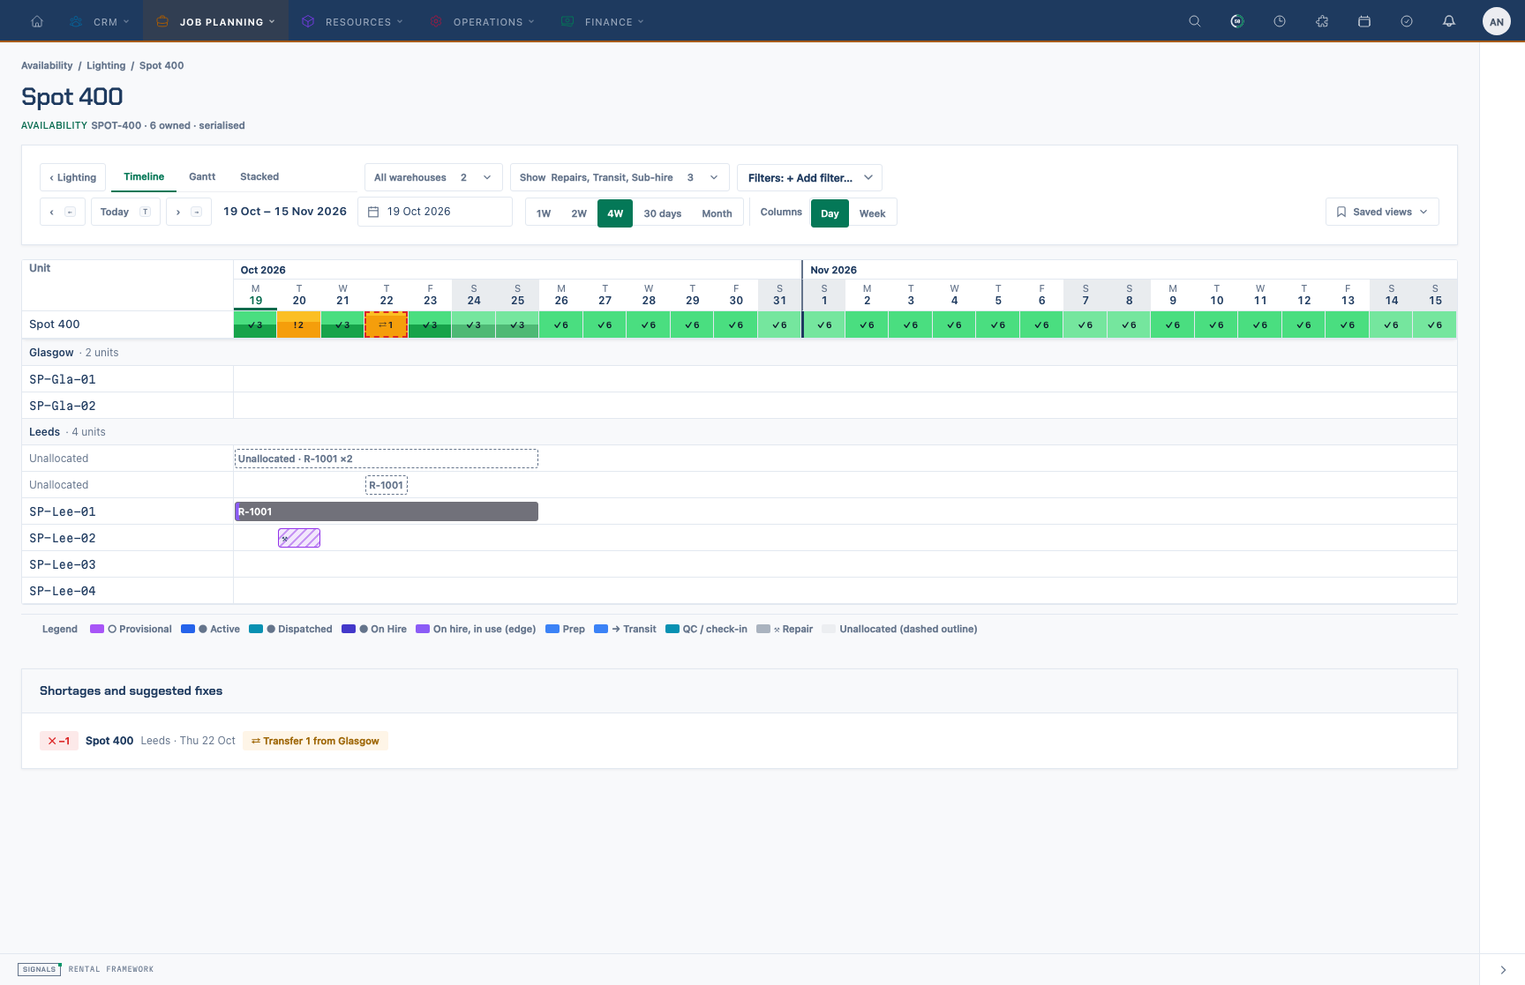Open the Saved views dropdown
Screen dimensions: 1525x985
(x=1382, y=212)
